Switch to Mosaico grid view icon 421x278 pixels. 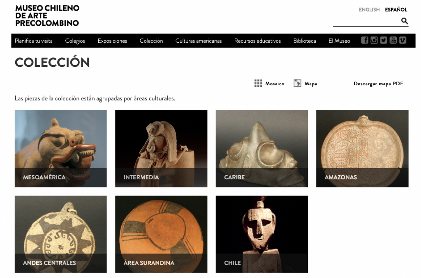point(258,83)
